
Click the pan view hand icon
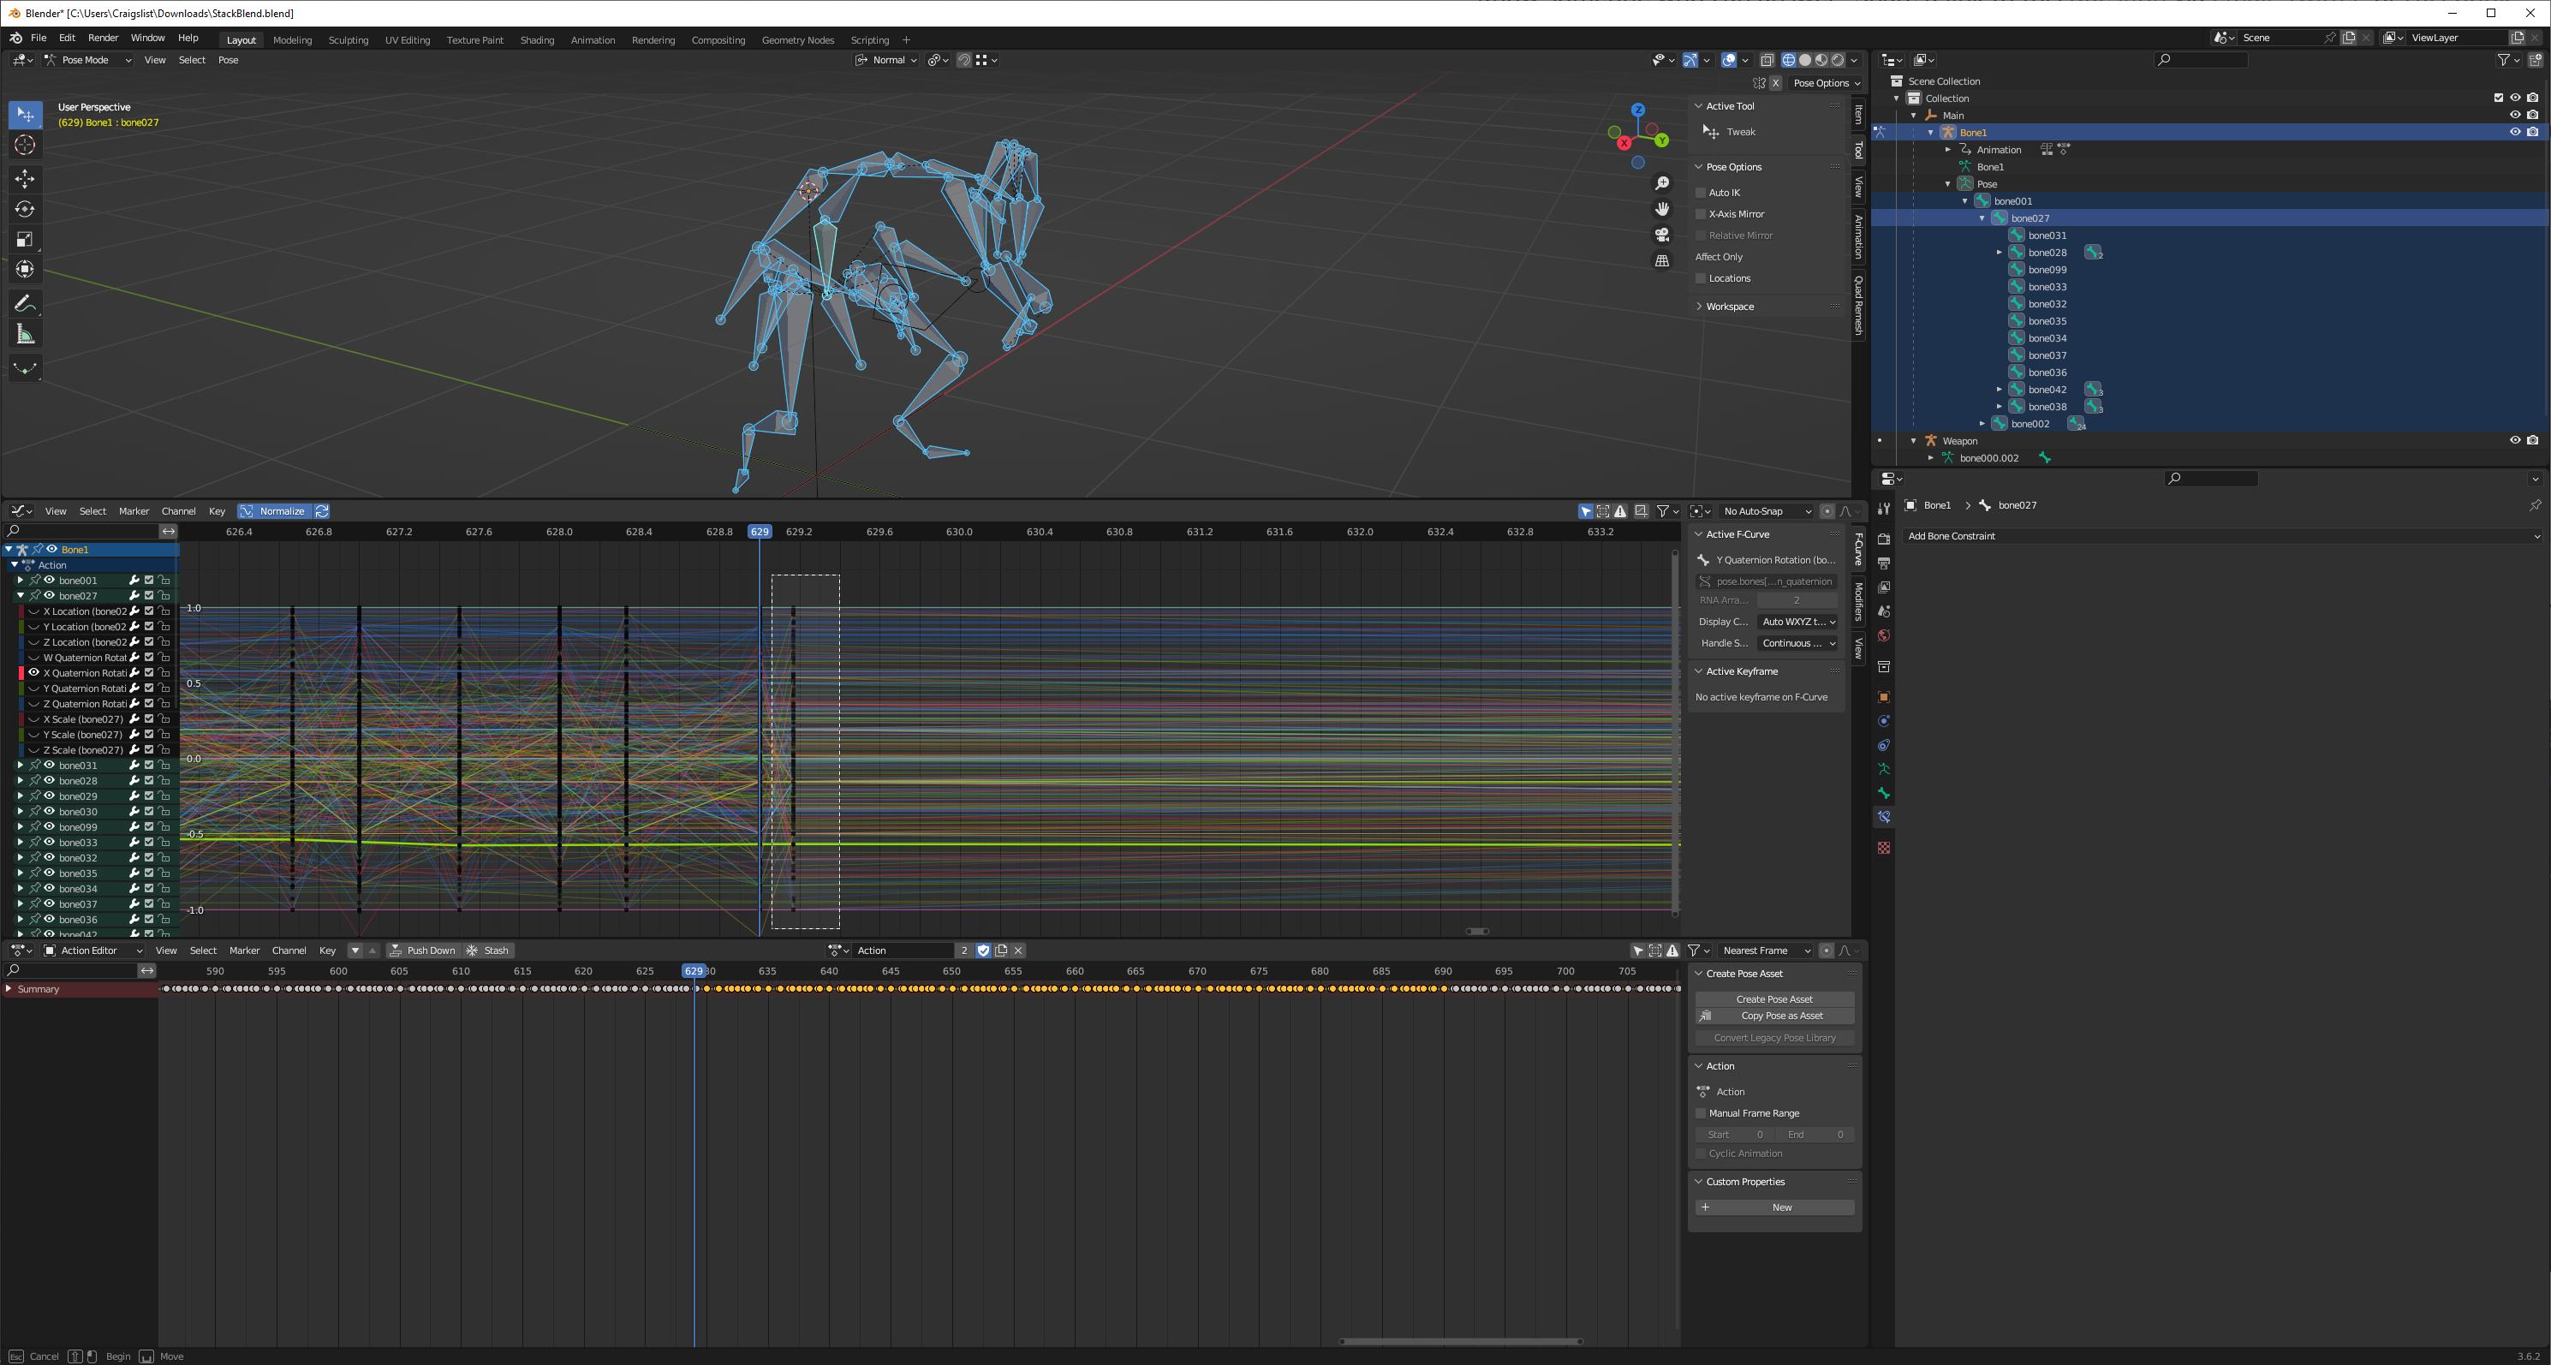tap(1662, 209)
